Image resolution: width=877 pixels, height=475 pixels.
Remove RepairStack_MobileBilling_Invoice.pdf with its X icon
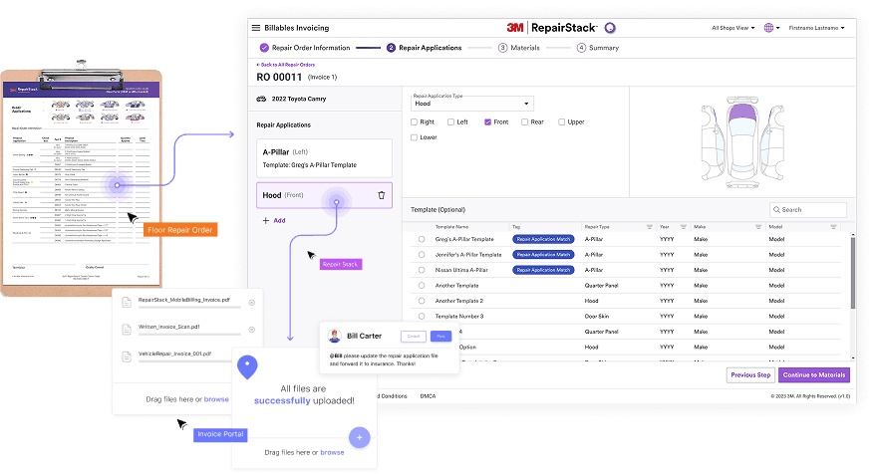[252, 303]
